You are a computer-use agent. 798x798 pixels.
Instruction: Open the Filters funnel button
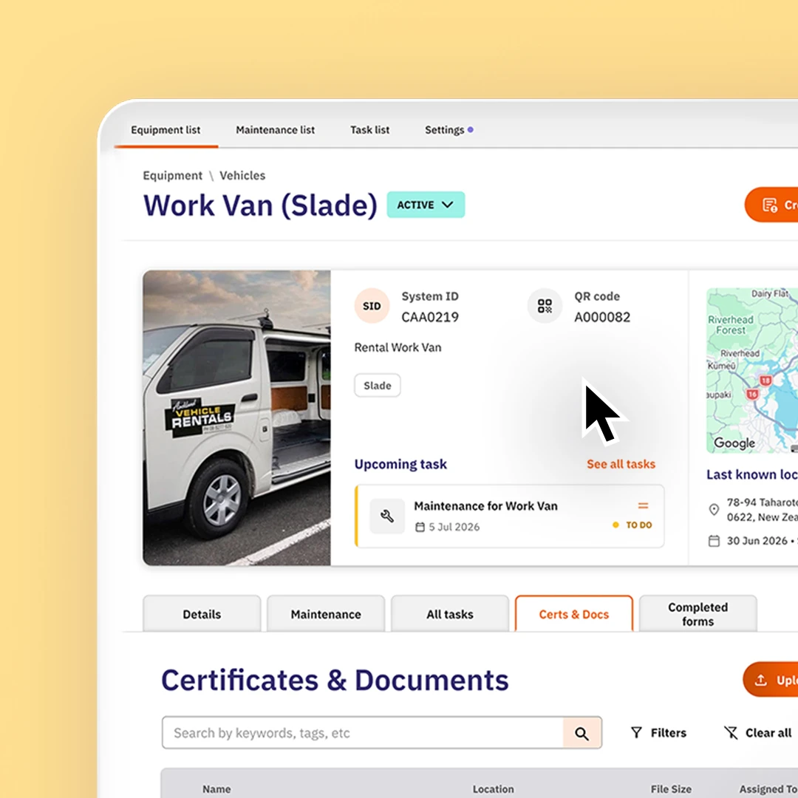(x=658, y=733)
